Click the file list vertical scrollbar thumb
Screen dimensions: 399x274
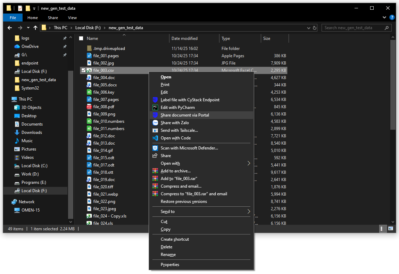click(x=393, y=84)
